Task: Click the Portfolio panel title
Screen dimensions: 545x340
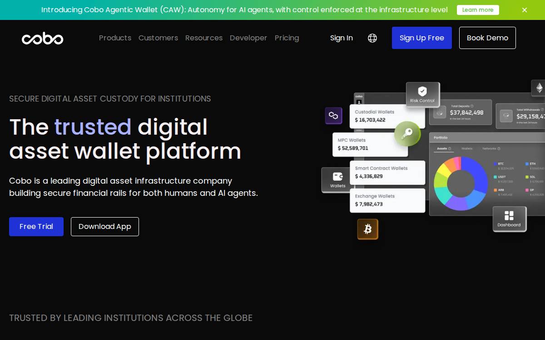Action: 441,137
